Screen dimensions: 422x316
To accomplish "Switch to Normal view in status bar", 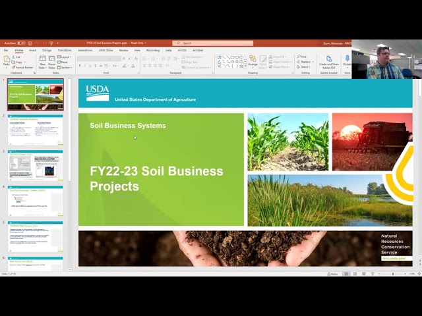I will [346, 274].
